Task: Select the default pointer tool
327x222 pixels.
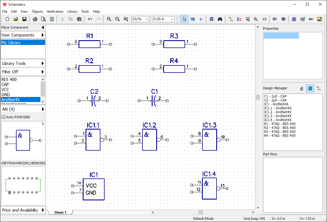Action: [x=184, y=19]
